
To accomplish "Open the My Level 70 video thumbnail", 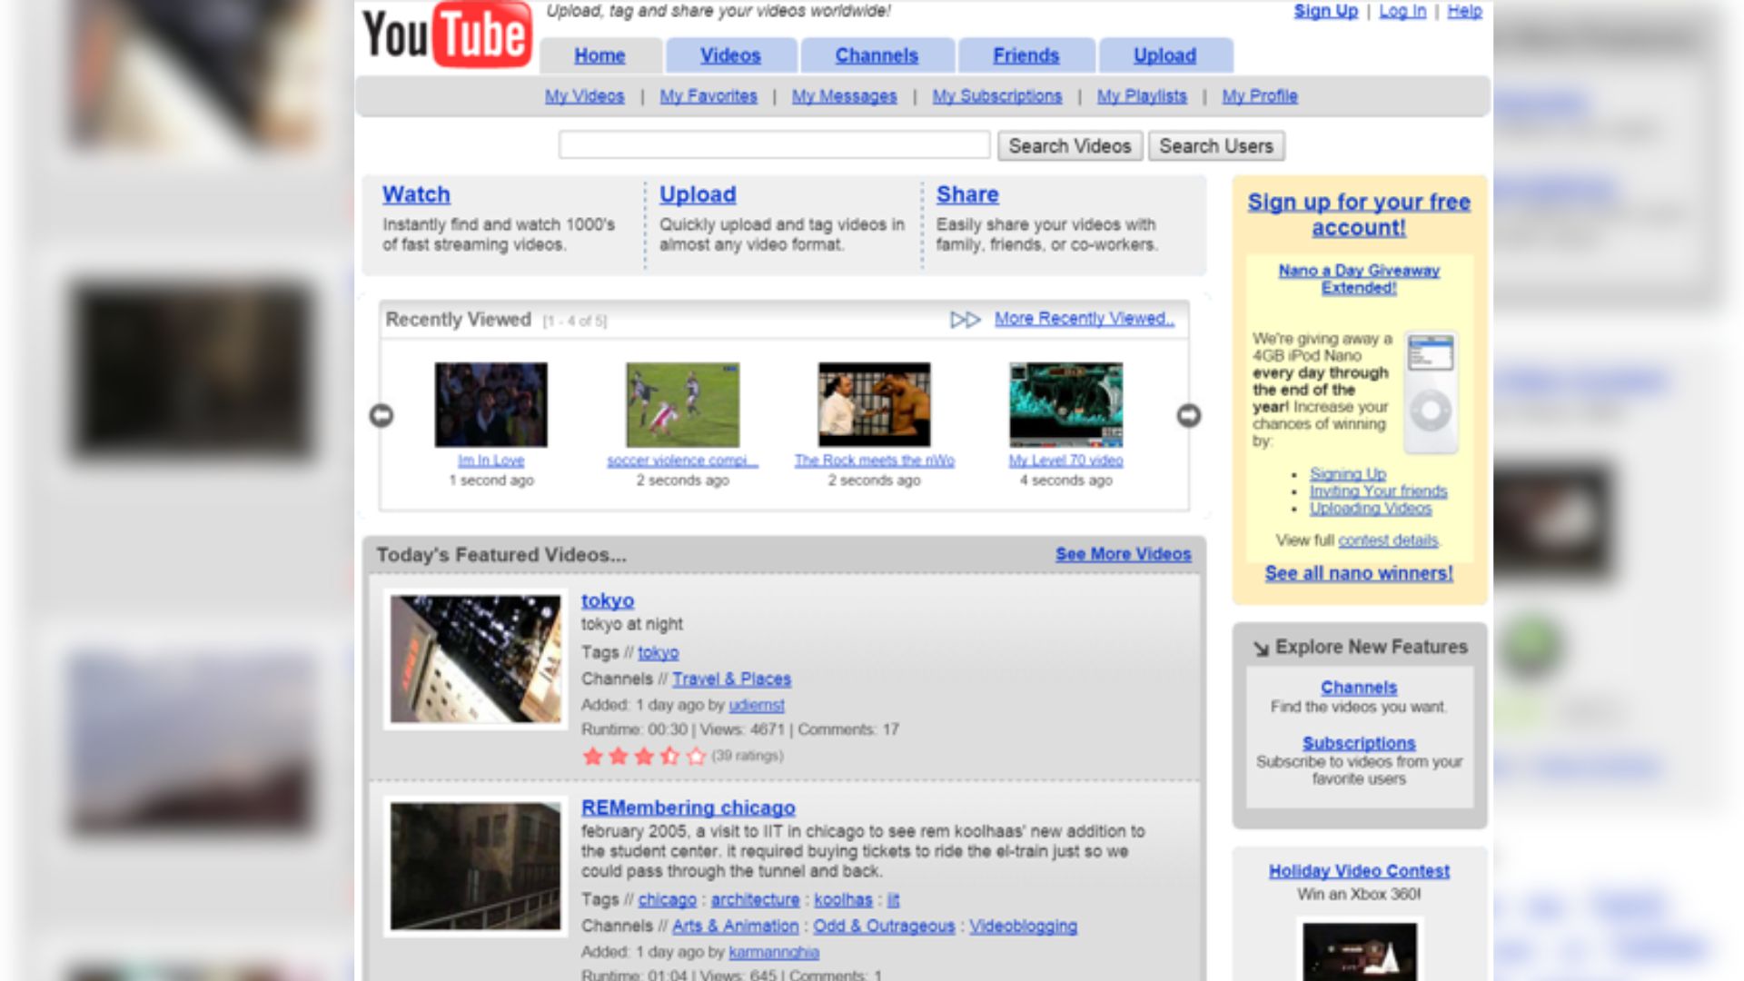I will coord(1065,404).
